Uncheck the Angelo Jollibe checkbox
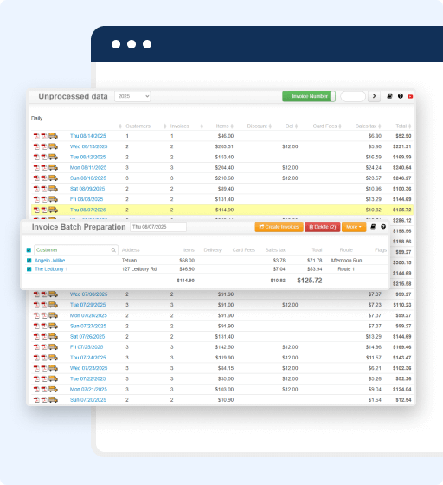 click(x=29, y=261)
